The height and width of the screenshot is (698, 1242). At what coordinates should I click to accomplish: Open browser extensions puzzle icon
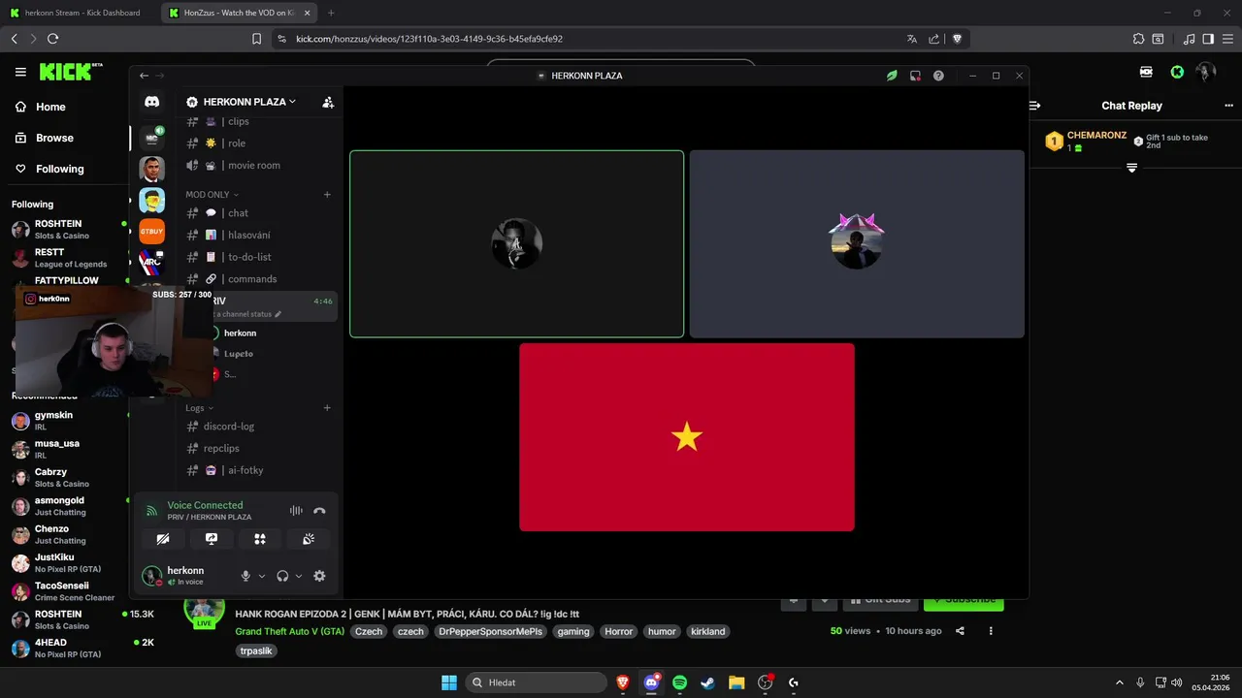(x=1138, y=39)
